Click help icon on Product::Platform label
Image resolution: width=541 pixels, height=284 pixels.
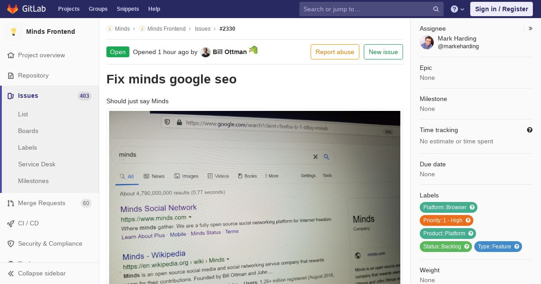(471, 234)
